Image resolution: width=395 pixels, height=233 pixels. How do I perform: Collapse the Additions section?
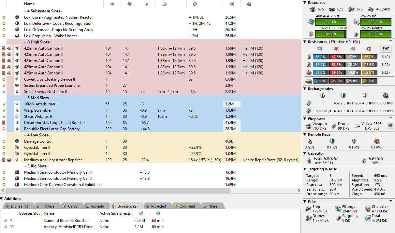pos(2,199)
